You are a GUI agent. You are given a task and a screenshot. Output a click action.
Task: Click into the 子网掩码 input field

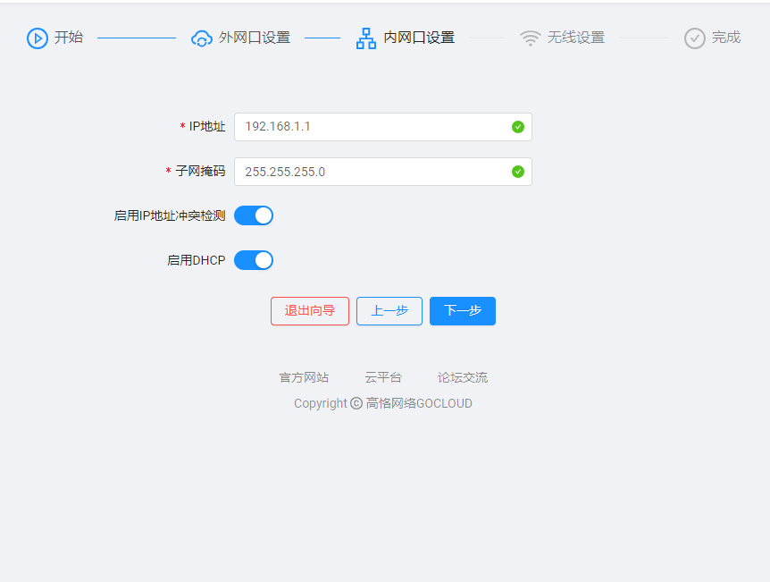pyautogui.click(x=371, y=172)
